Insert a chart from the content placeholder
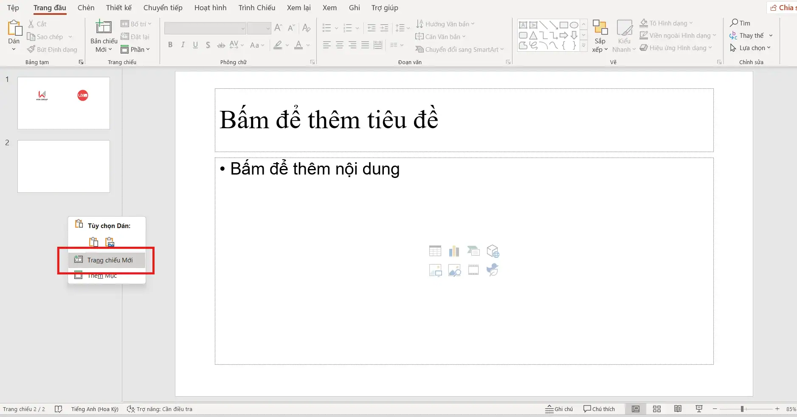Screen dimensions: 797x417 click(454, 251)
